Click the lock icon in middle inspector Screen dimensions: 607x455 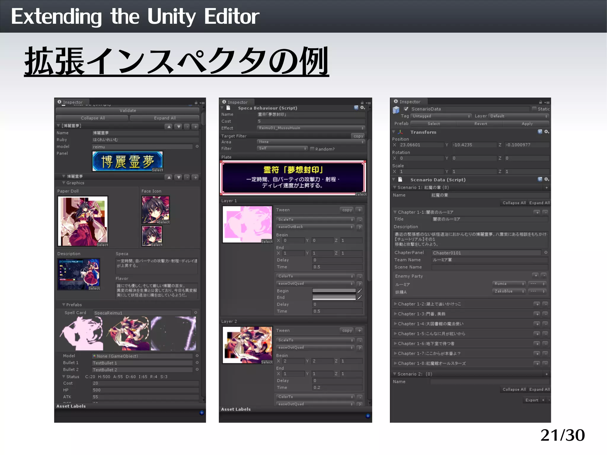point(362,103)
